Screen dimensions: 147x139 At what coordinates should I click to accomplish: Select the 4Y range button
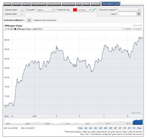[129, 128]
